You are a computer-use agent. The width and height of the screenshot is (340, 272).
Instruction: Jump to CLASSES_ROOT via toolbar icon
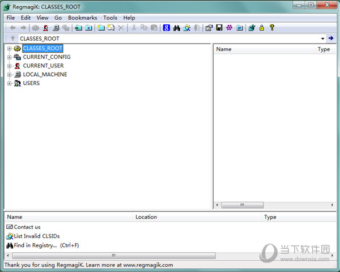[36, 28]
